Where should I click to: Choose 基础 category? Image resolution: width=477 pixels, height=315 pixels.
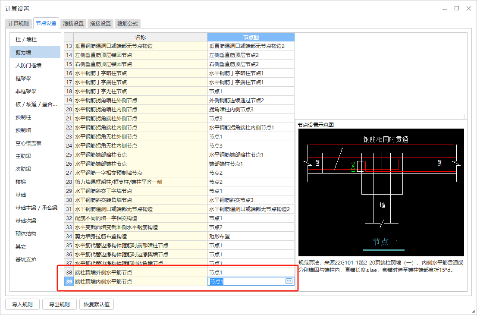[x=35, y=195]
